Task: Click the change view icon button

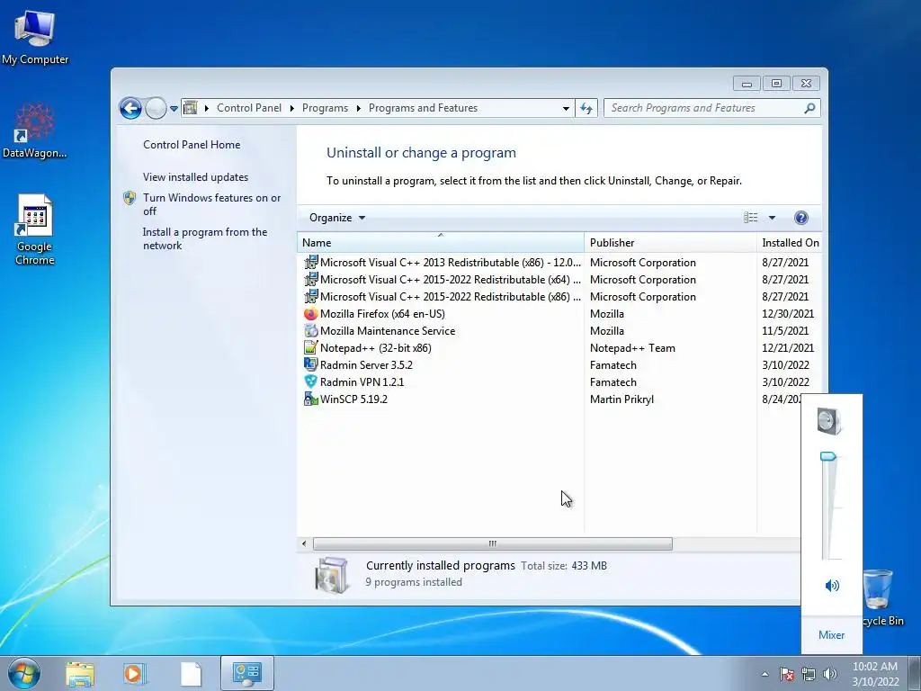Action: (x=751, y=218)
